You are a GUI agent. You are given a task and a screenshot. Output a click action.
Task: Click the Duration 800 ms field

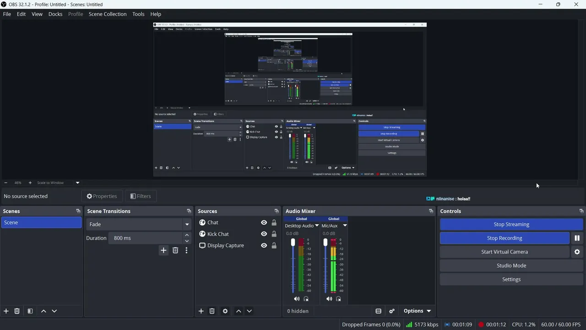tap(146, 238)
